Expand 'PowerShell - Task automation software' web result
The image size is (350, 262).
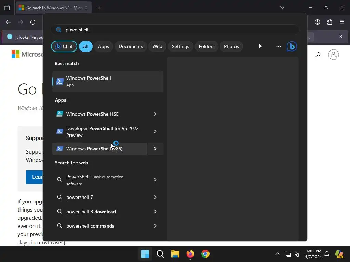coord(156,180)
